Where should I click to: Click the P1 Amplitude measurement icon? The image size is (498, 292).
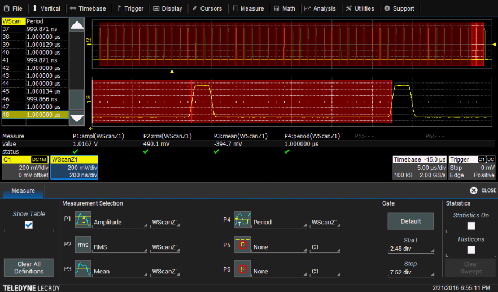pyautogui.click(x=83, y=220)
